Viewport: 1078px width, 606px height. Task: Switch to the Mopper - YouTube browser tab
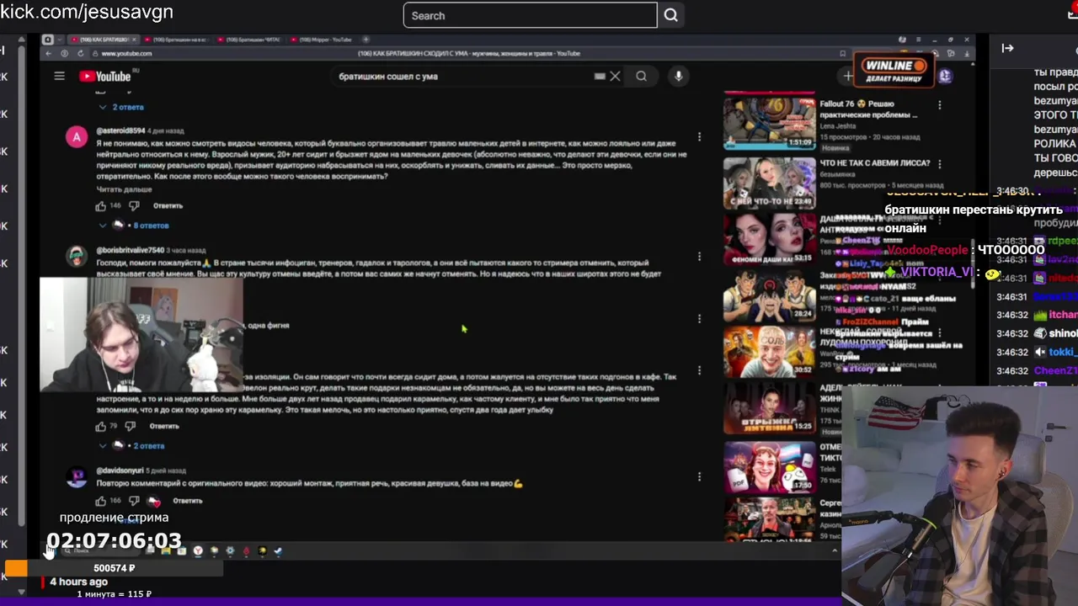point(321,40)
